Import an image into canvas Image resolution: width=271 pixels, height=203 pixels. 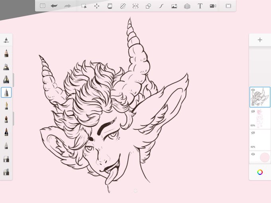pyautogui.click(x=174, y=6)
